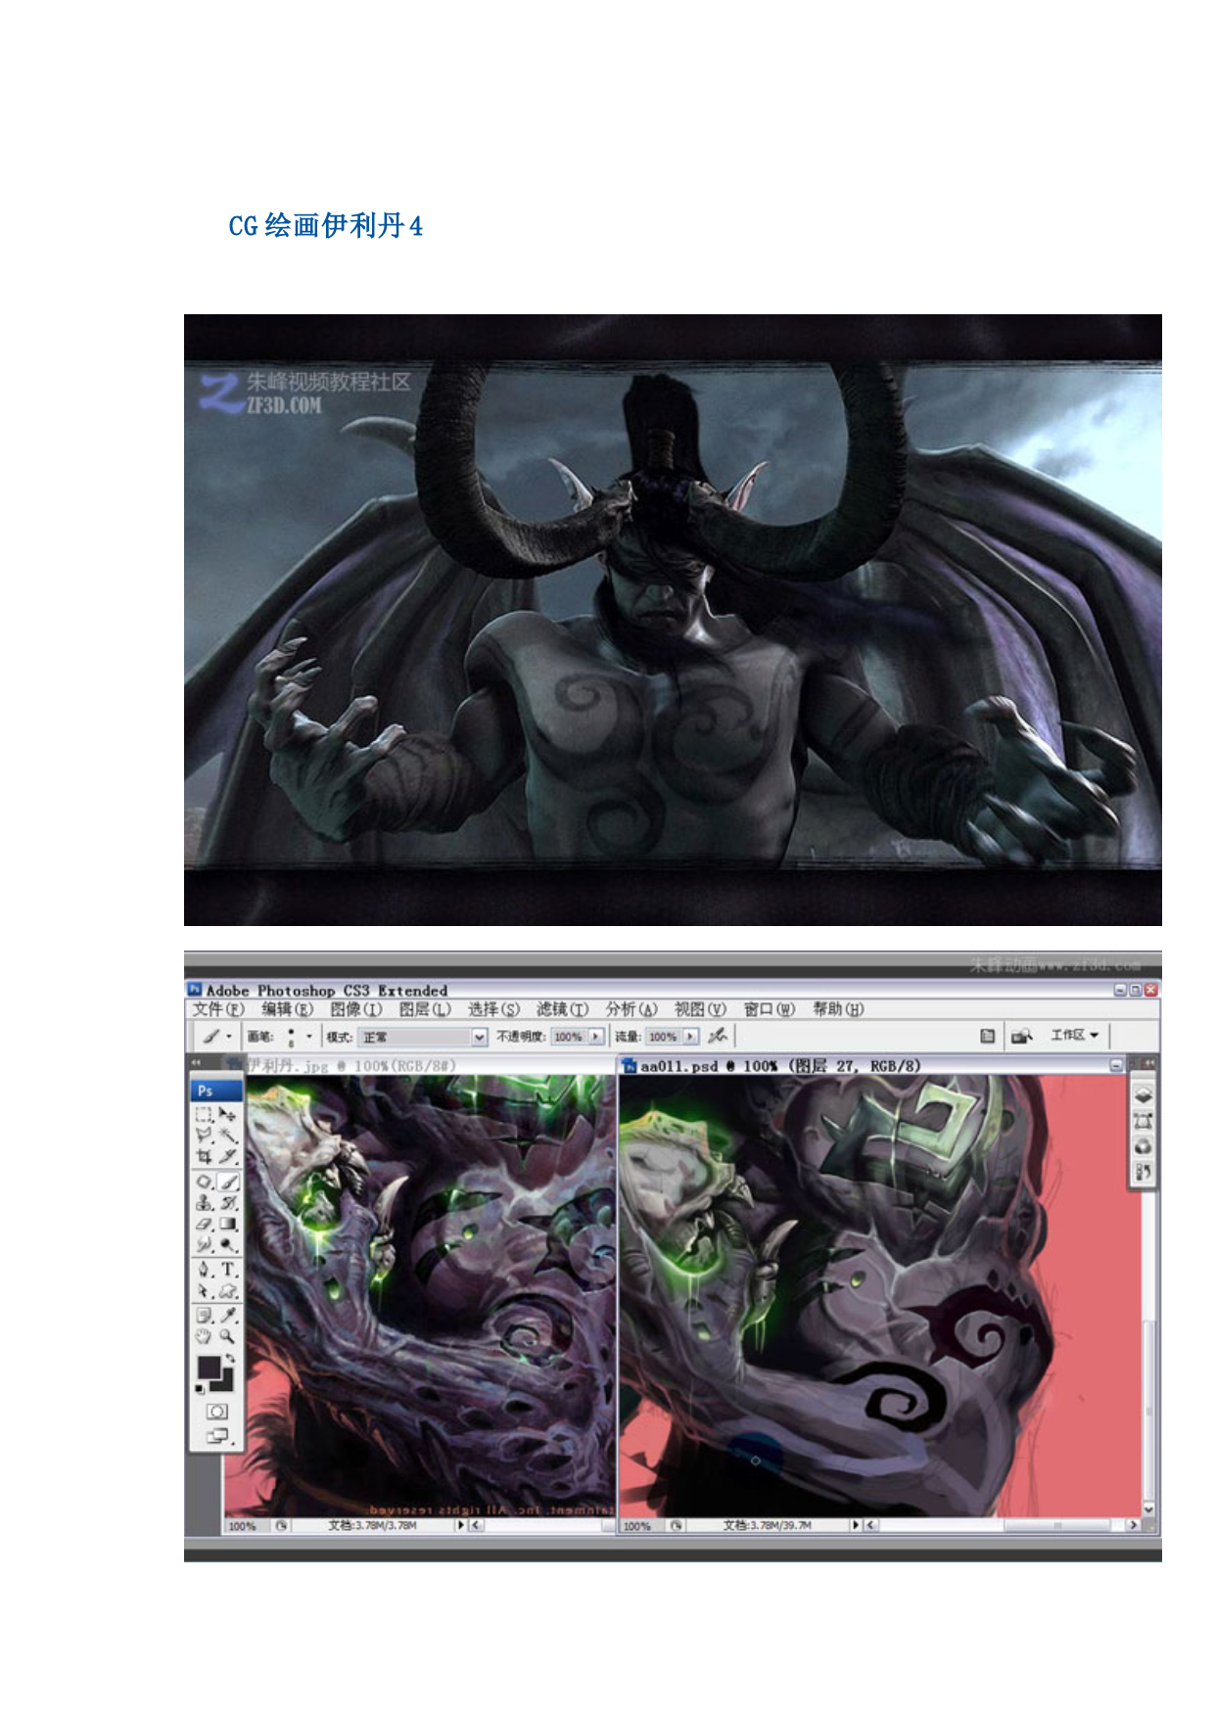Select the Rectangular Marquee tool
The height and width of the screenshot is (1717, 1215).
(204, 1114)
